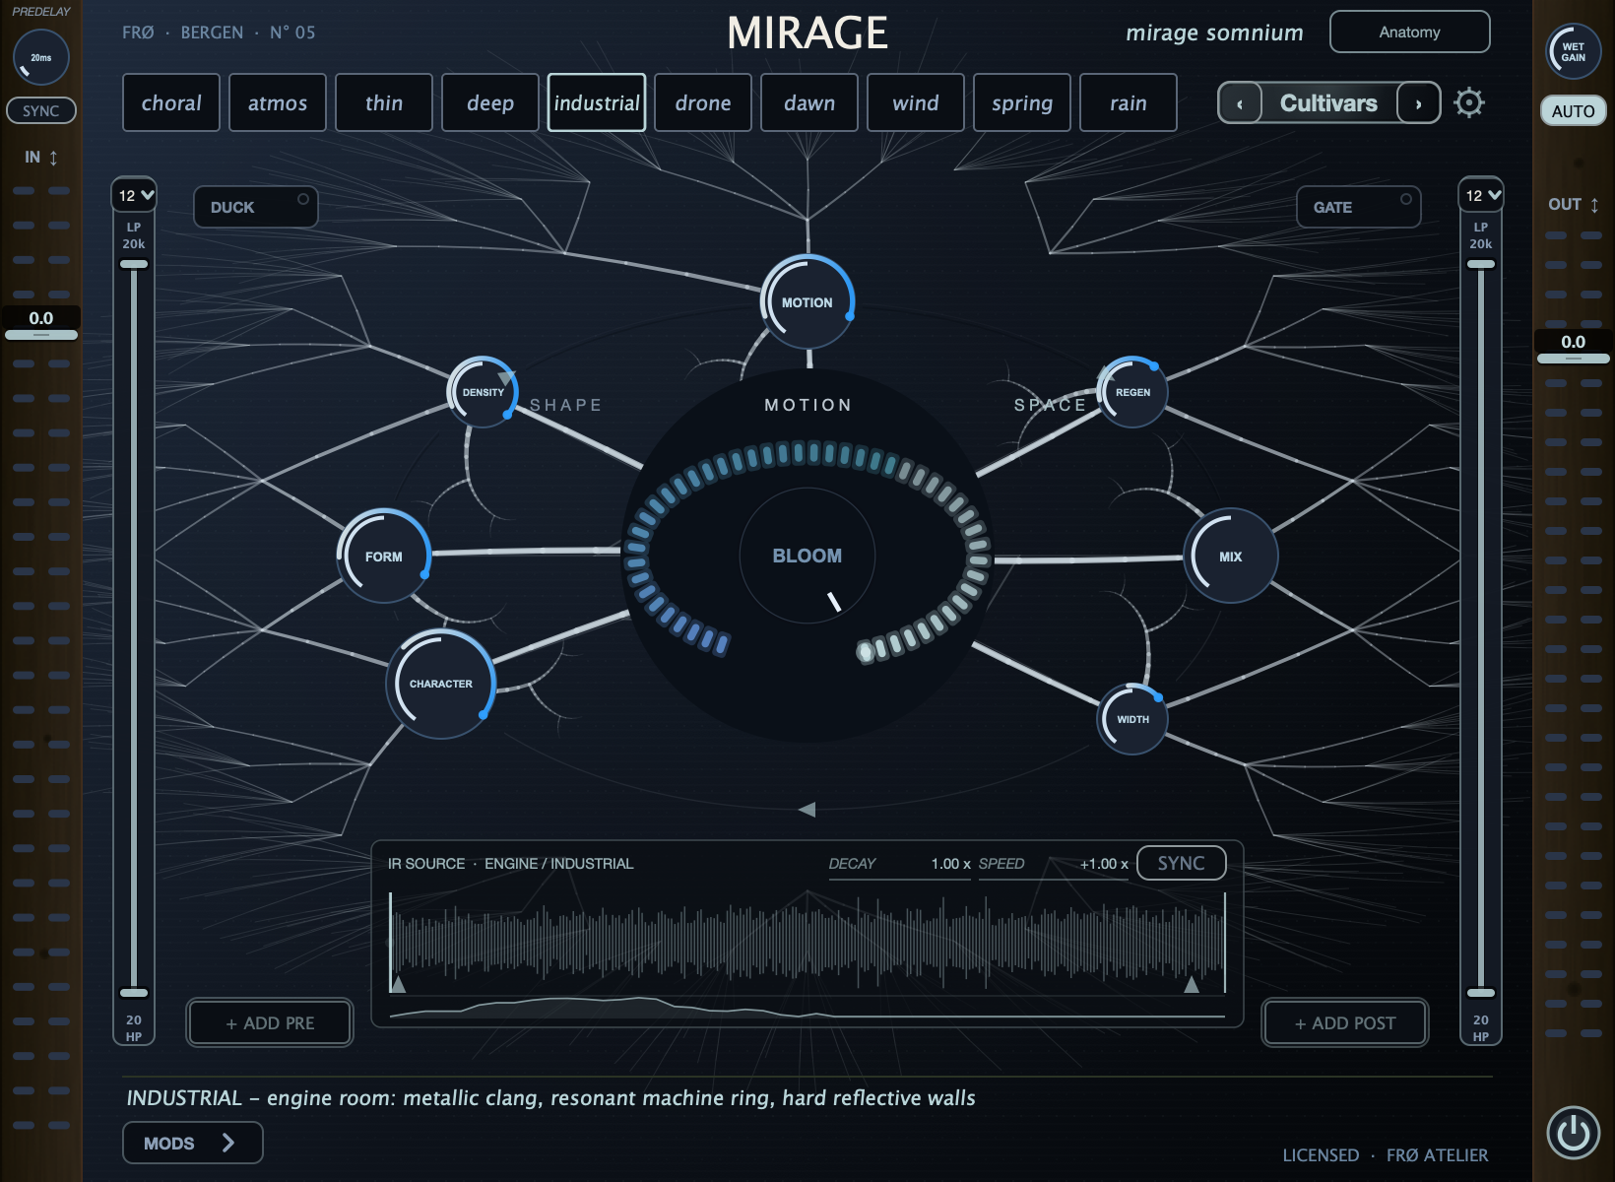Screen dimensions: 1615x1182
Task: Click the LICENSED status text
Action: (x=1321, y=1154)
